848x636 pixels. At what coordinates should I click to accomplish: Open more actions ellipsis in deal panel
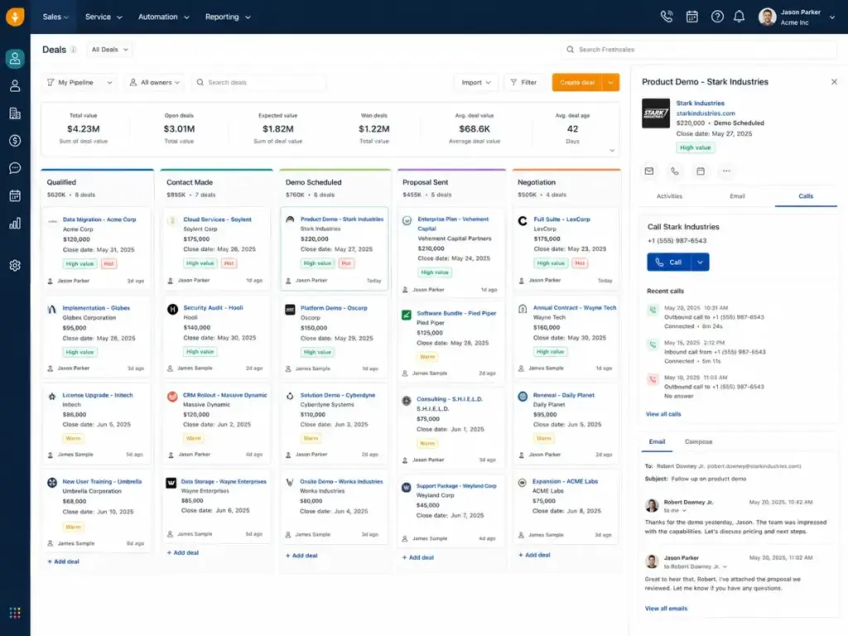click(x=726, y=171)
